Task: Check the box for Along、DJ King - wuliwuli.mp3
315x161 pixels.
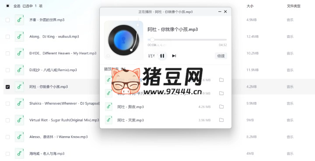Action: click(x=7, y=37)
